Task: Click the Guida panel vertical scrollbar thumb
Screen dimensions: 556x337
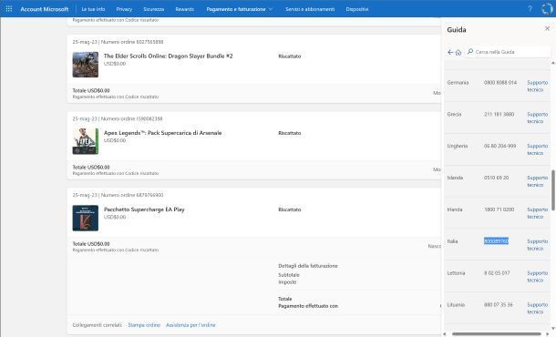Action: pyautogui.click(x=552, y=190)
